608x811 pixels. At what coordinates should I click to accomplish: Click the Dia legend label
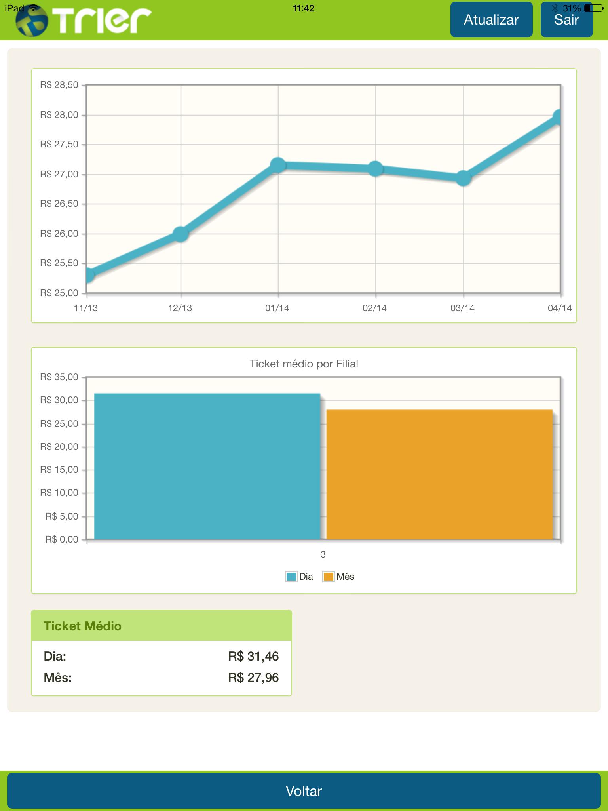[x=306, y=577]
